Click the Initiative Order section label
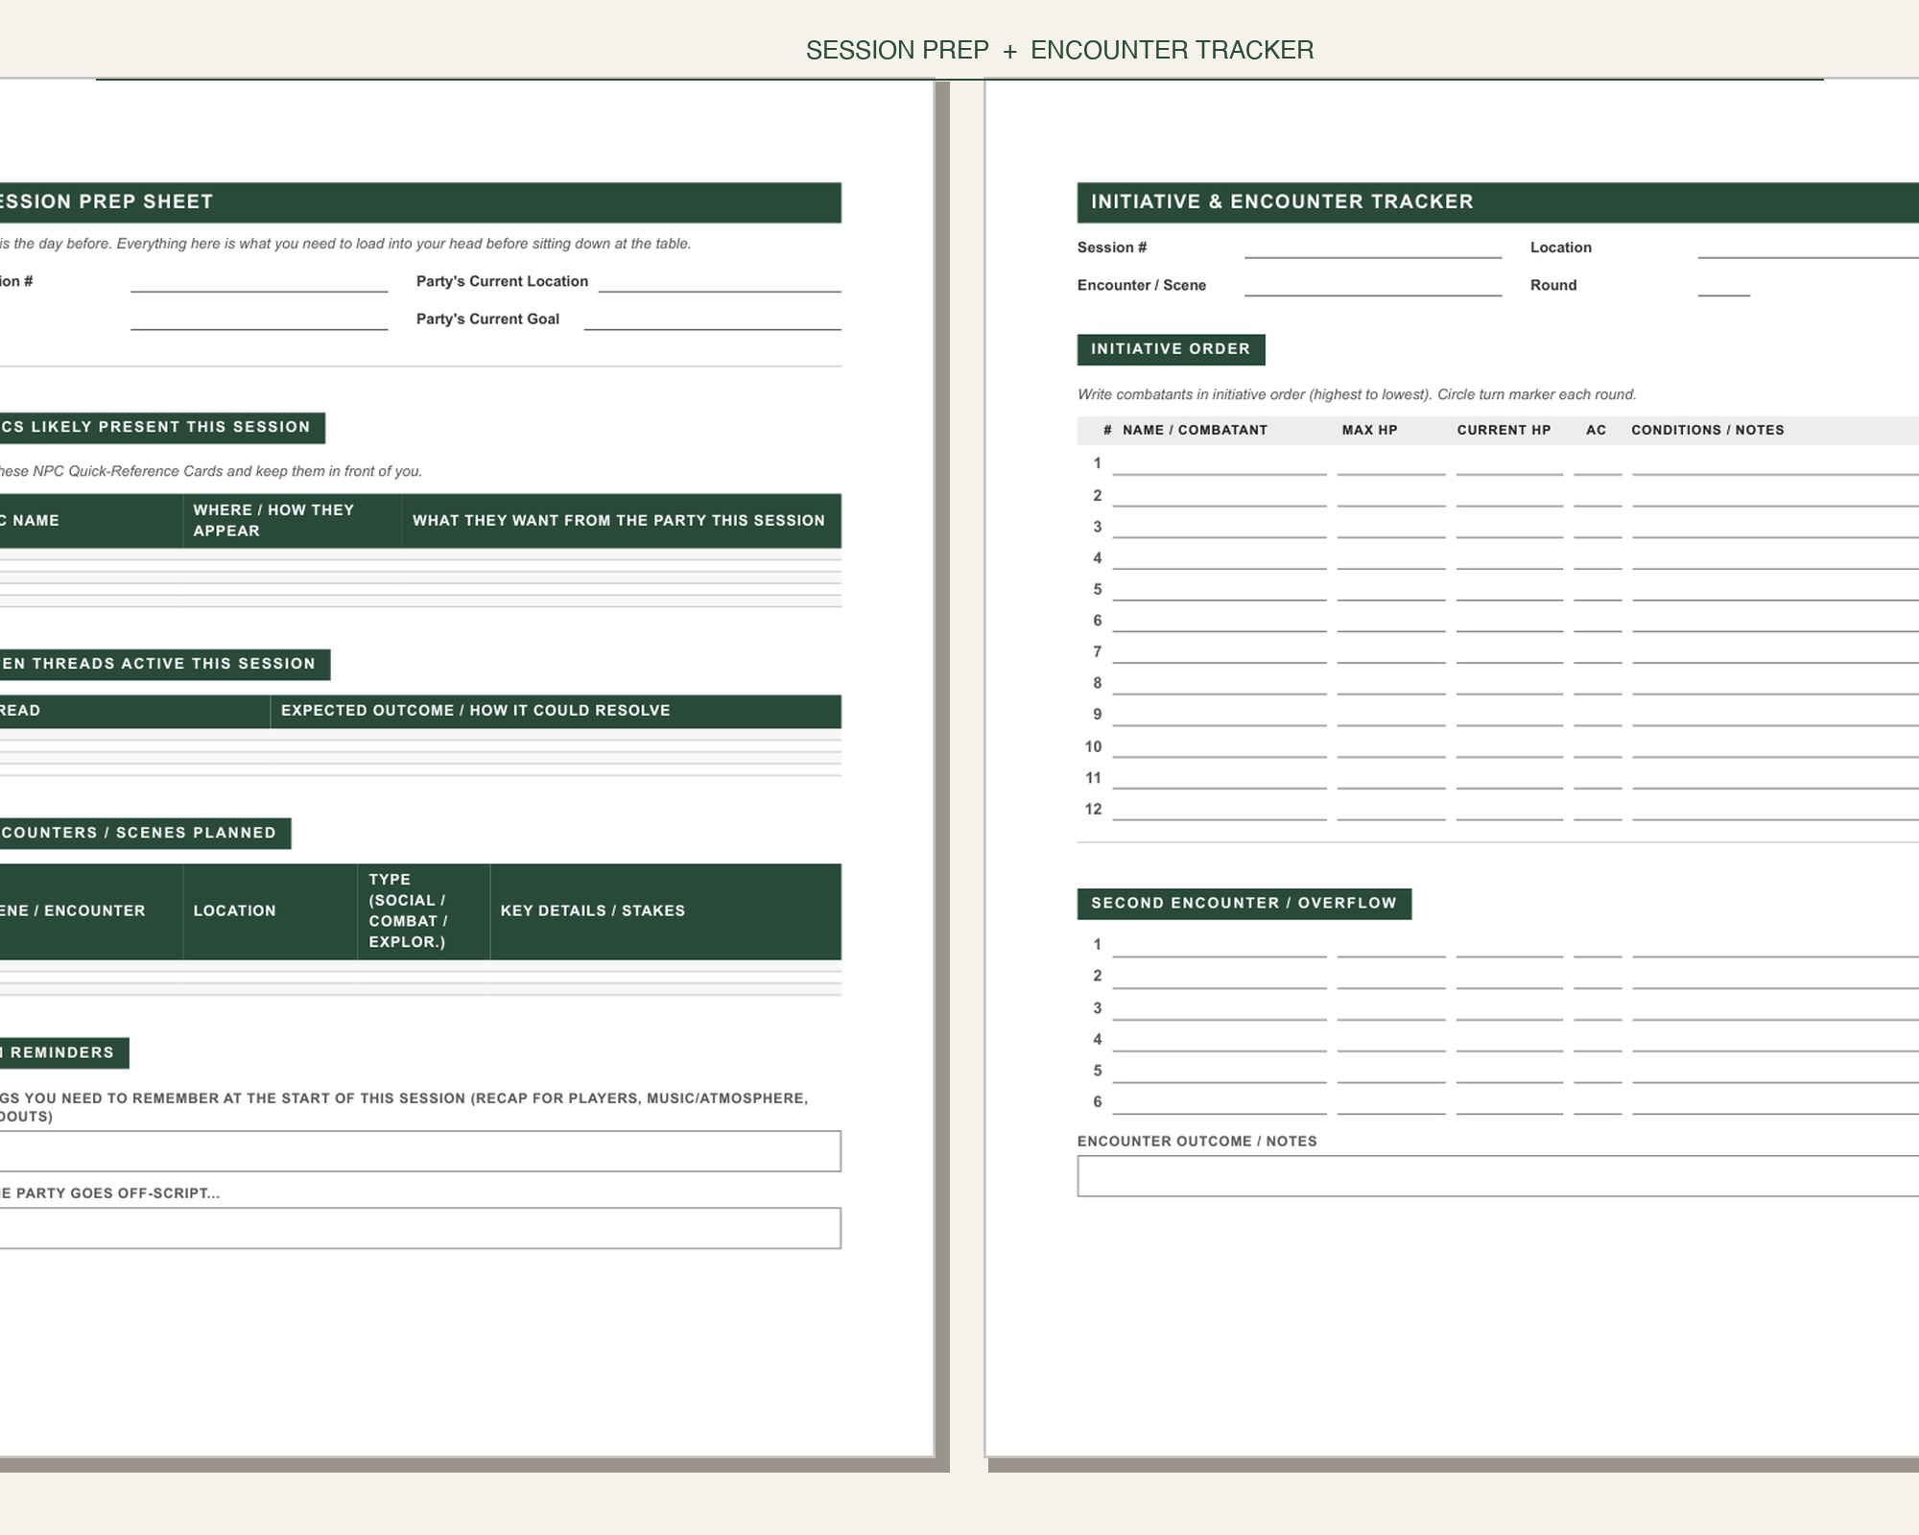The image size is (1919, 1535). click(x=1171, y=349)
